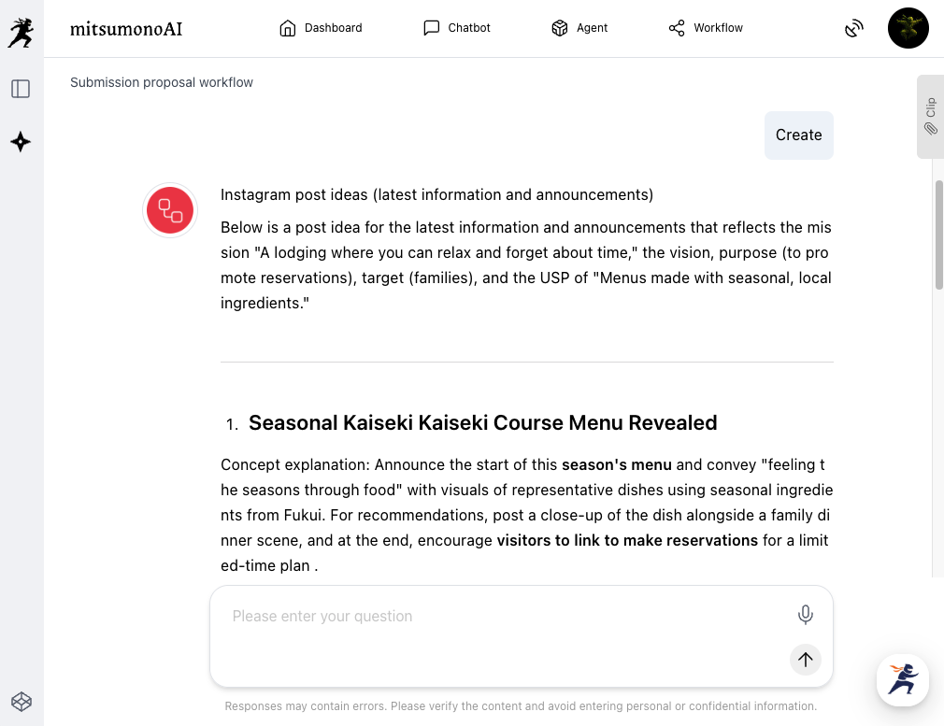
Task: Open the user profile avatar
Action: [x=908, y=28]
